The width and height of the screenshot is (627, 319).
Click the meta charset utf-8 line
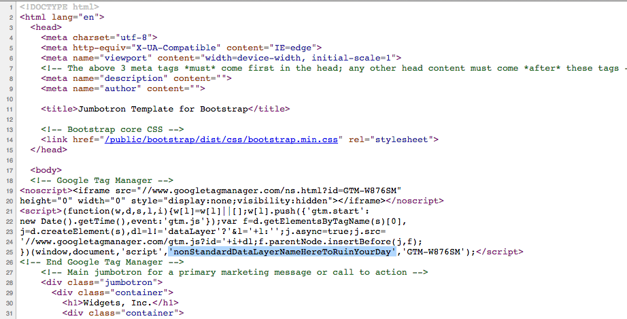[99, 37]
